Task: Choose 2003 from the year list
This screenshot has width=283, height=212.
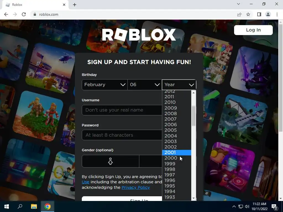Action: pyautogui.click(x=177, y=141)
